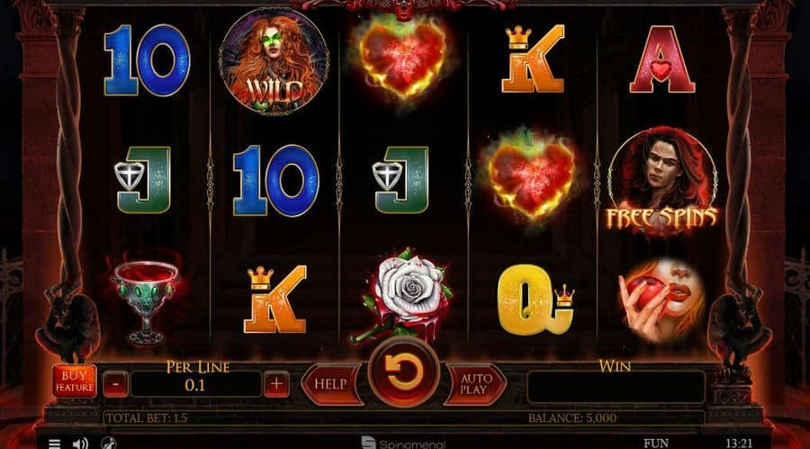Click the Per Line value field

pos(196,384)
